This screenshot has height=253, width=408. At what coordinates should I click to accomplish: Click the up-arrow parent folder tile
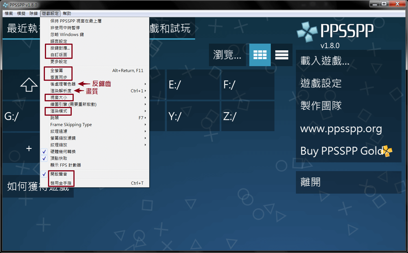point(29,85)
